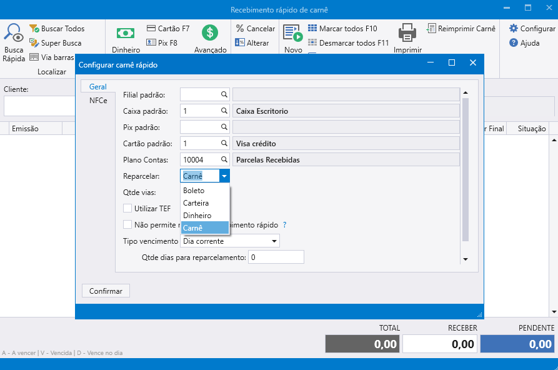Collapse the Reparcelar dropdown arrow
Viewport: 558px width, 370px height.
pos(225,176)
